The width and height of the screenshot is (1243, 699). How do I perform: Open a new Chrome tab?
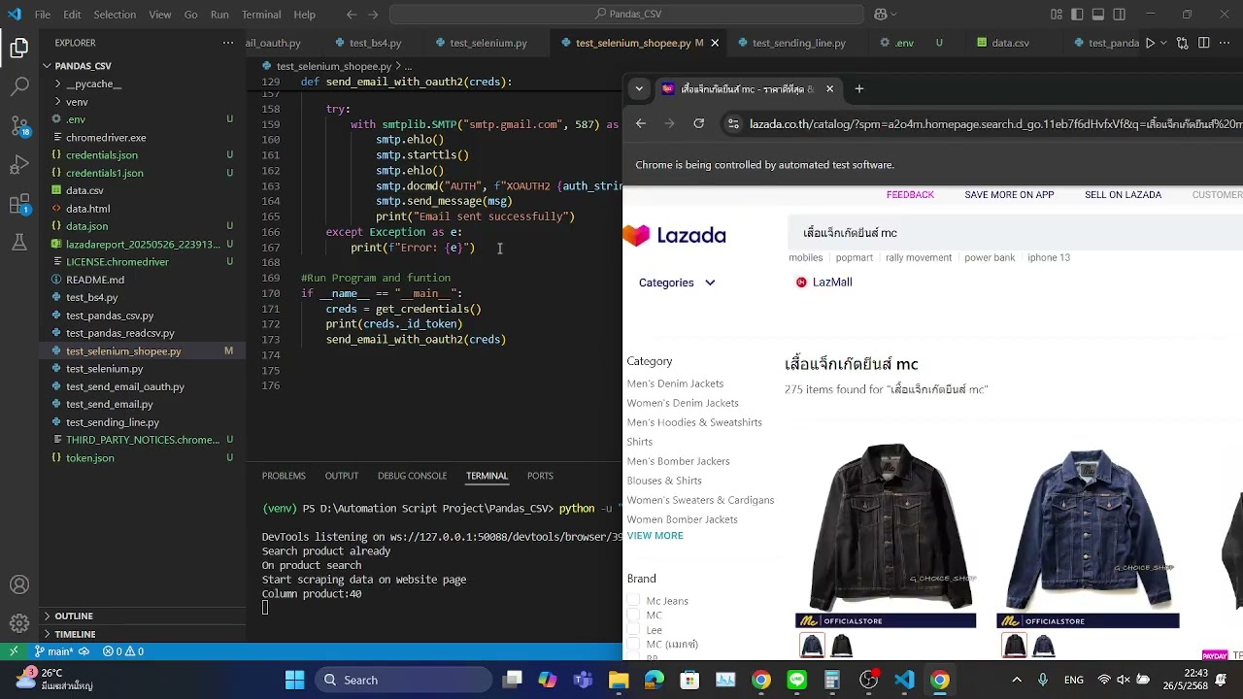(x=858, y=88)
